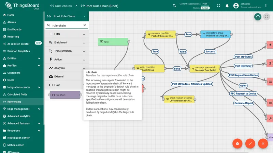273x153 pixels.
Task: Open Alarms in sidebar
Action: coord(22,22)
